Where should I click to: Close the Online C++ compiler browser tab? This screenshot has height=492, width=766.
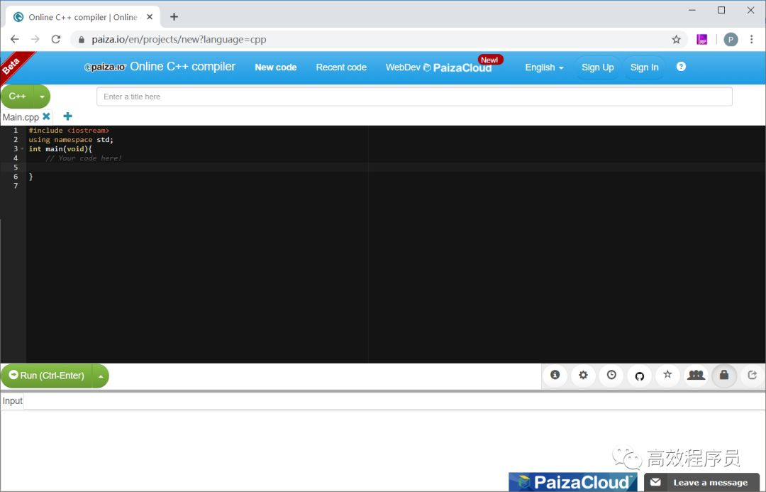coord(150,17)
